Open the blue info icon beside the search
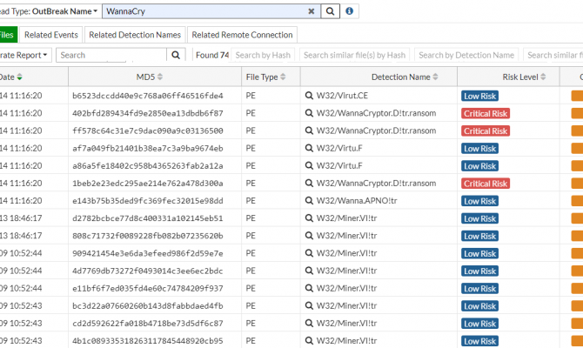Screen dimensions: 583x348 349,10
